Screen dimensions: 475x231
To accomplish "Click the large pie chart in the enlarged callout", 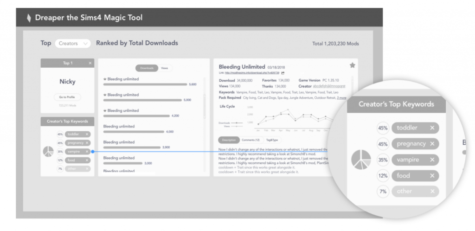I will 361,160.
